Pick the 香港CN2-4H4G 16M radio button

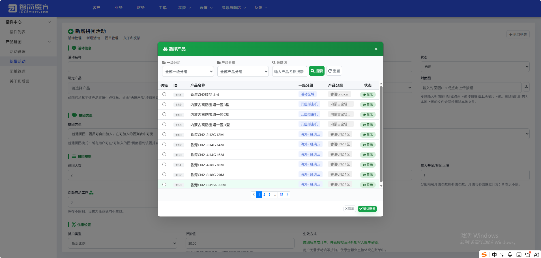[x=164, y=154]
